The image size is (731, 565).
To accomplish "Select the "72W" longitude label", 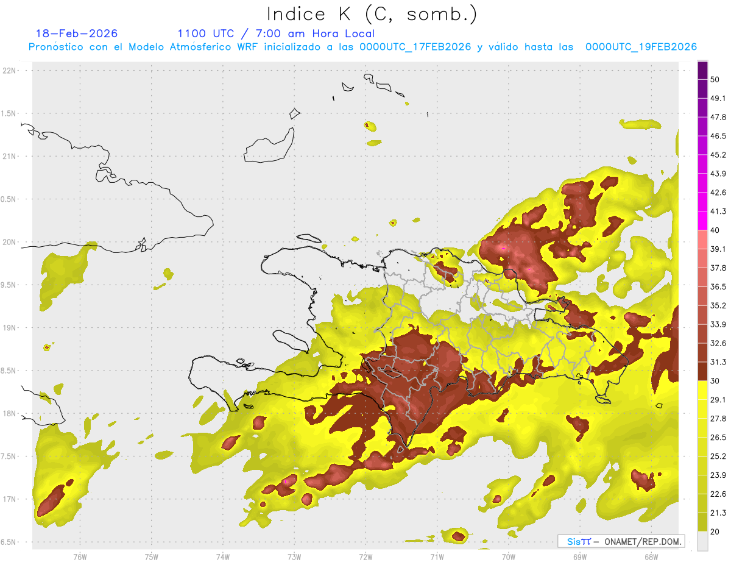I will pos(365,556).
